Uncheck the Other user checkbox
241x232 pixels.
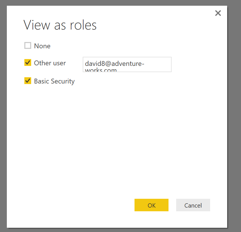[27, 63]
